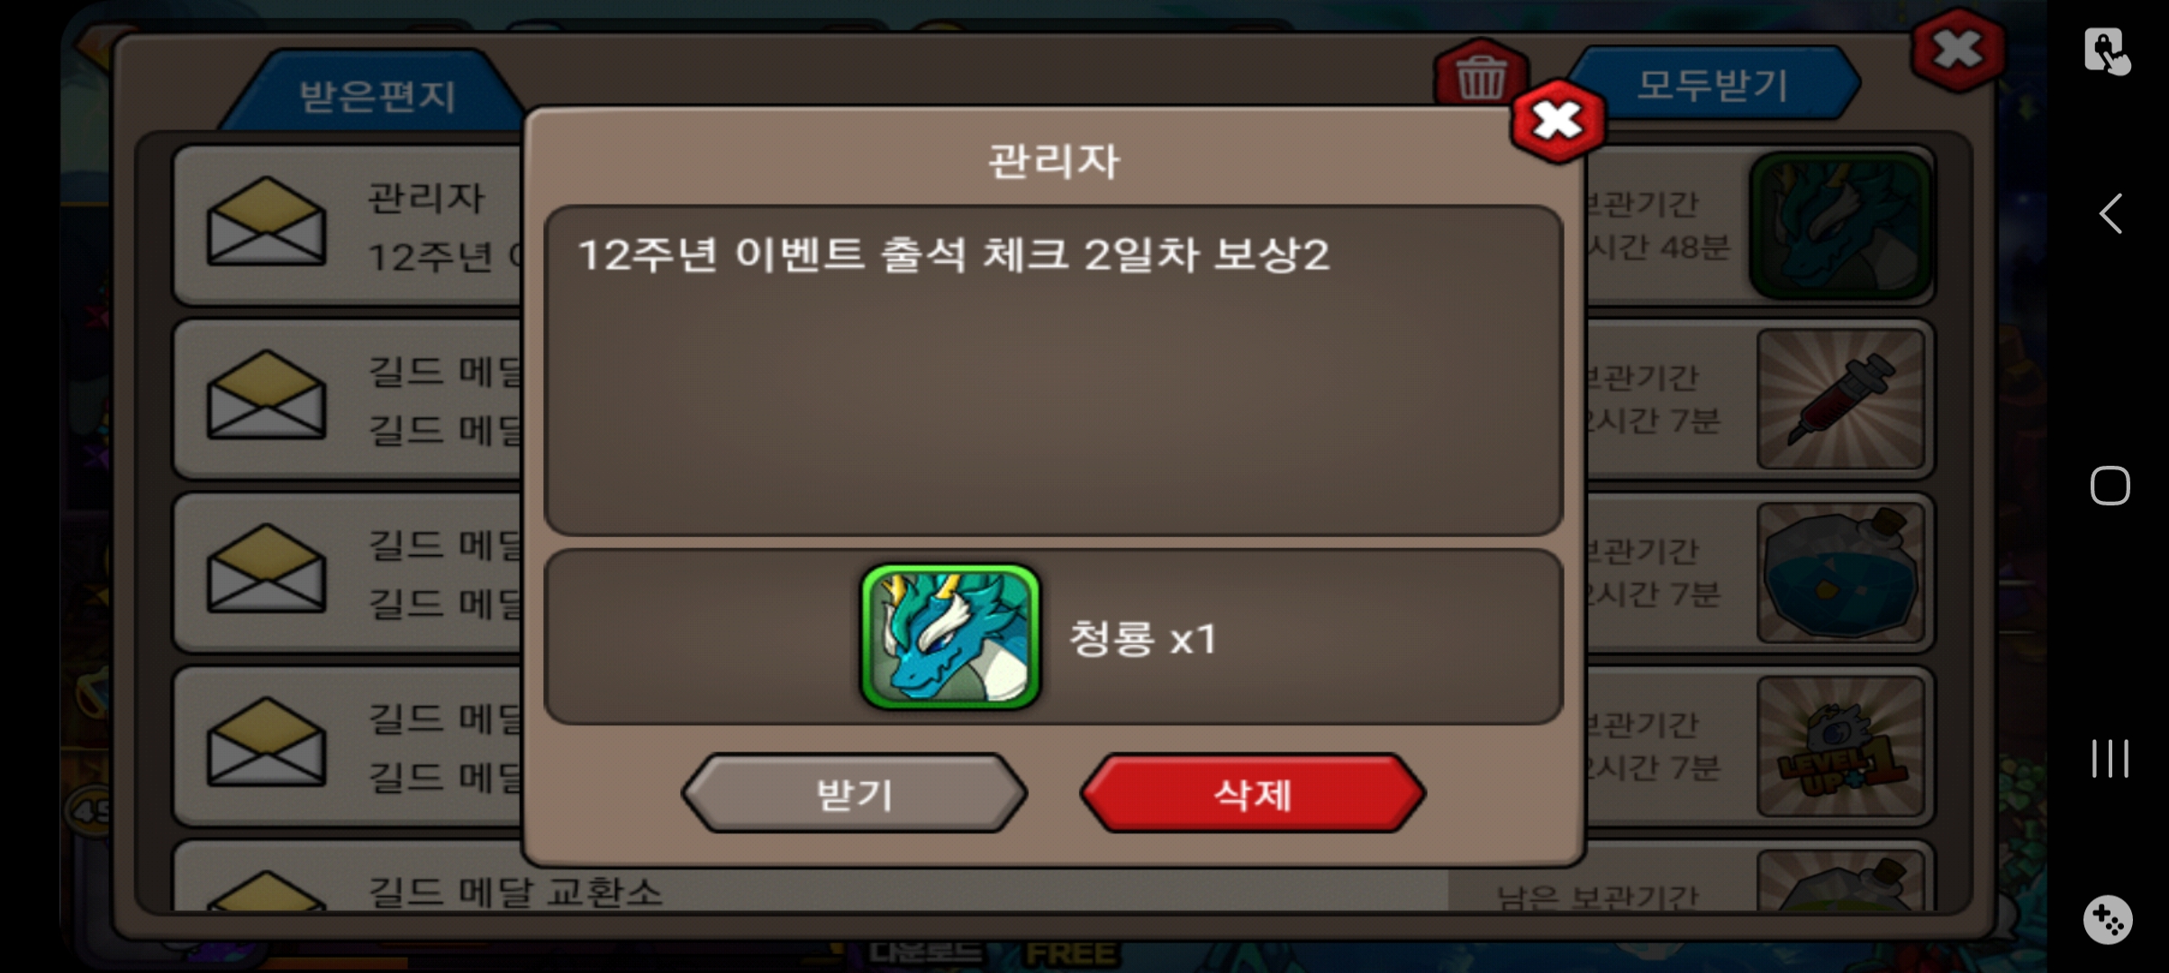Open the first 관리자 envelope icon
The height and width of the screenshot is (973, 2169).
(267, 222)
